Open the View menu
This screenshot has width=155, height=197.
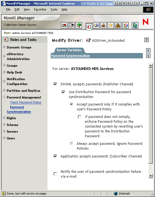[27, 9]
